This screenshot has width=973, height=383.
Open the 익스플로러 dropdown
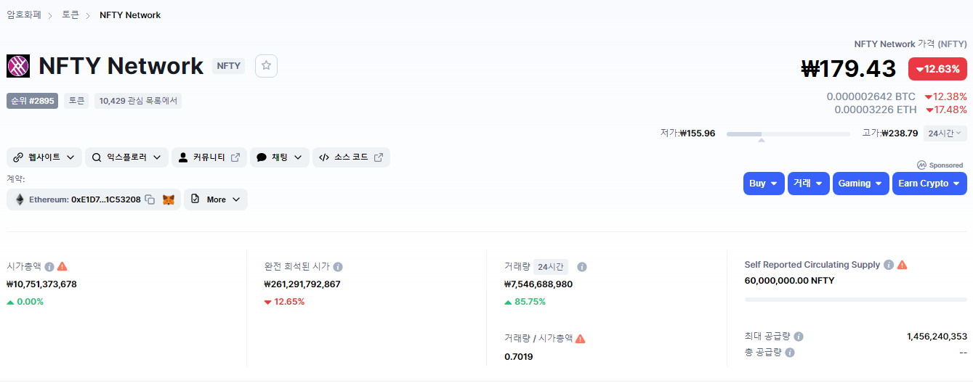[x=126, y=157]
